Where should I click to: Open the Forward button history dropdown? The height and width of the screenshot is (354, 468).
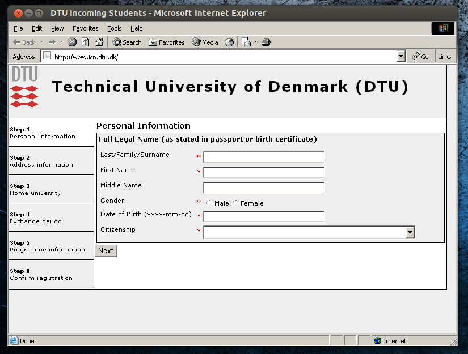point(61,42)
